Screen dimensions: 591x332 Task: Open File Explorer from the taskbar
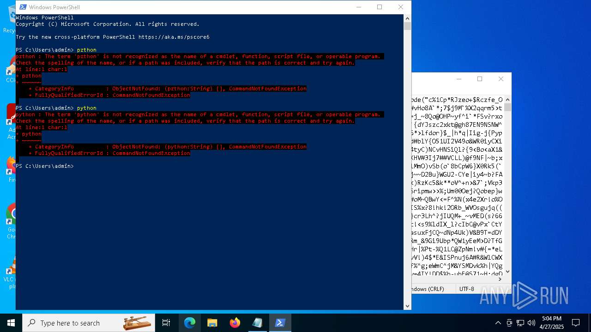212,323
